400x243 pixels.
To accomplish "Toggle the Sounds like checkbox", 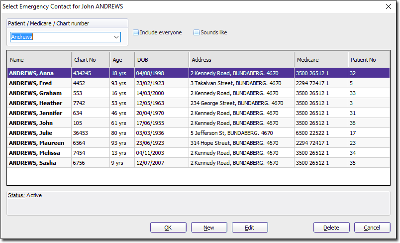I will (197, 33).
